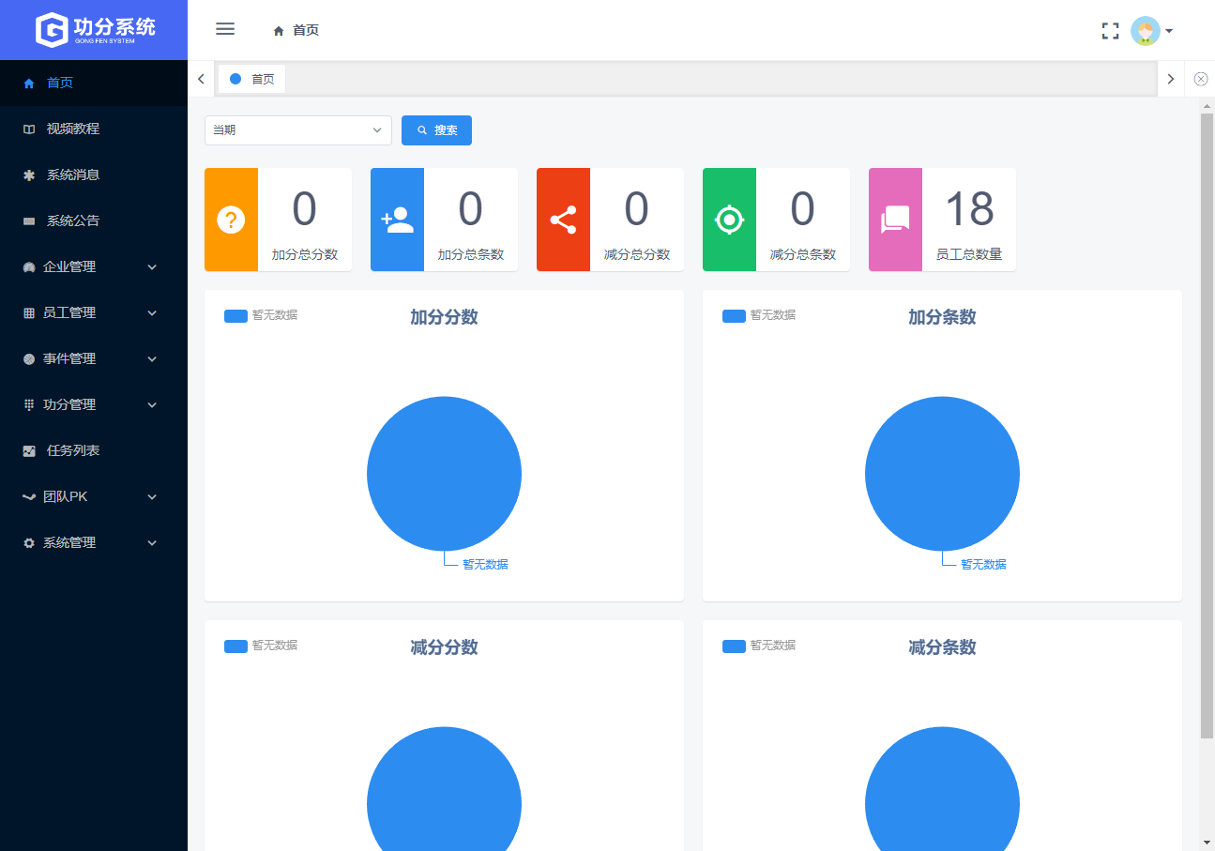Switch to the 首页 page tab
Image resolution: width=1215 pixels, height=851 pixels.
click(x=251, y=79)
